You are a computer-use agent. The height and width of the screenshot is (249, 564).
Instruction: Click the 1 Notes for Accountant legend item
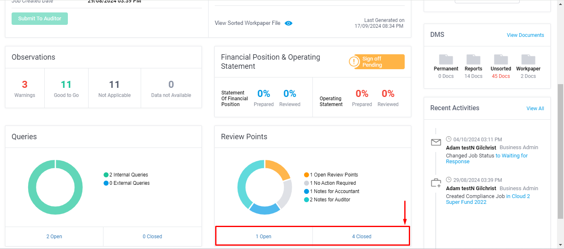(x=331, y=191)
